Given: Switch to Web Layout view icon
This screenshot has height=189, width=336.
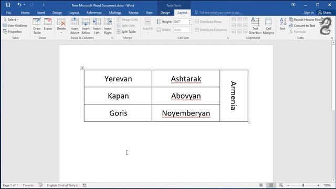Looking at the screenshot, I should coord(281,185).
